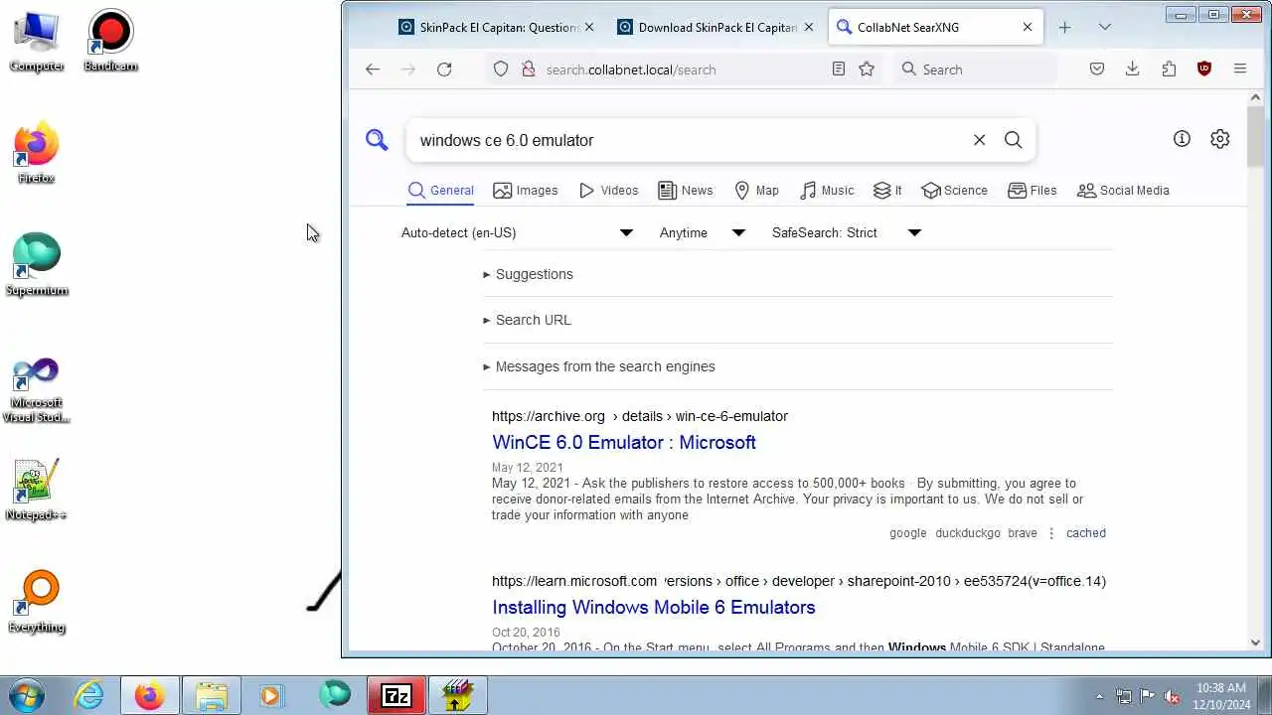Open Internet Explorer from taskbar
Screen dimensions: 1272x715
(88, 695)
